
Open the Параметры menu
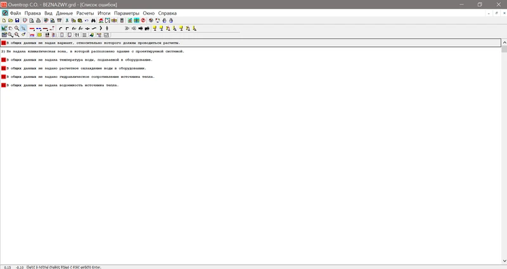coord(127,13)
